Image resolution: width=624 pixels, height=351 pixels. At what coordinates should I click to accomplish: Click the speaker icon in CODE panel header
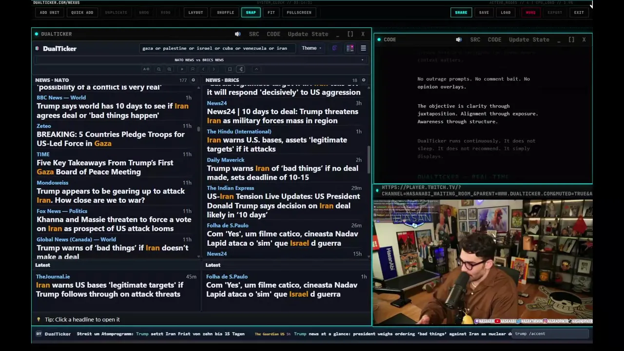[459, 39]
